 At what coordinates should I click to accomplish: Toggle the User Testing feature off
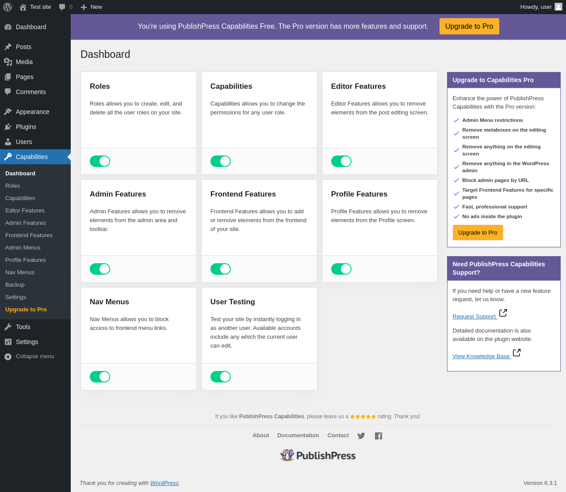pos(221,377)
